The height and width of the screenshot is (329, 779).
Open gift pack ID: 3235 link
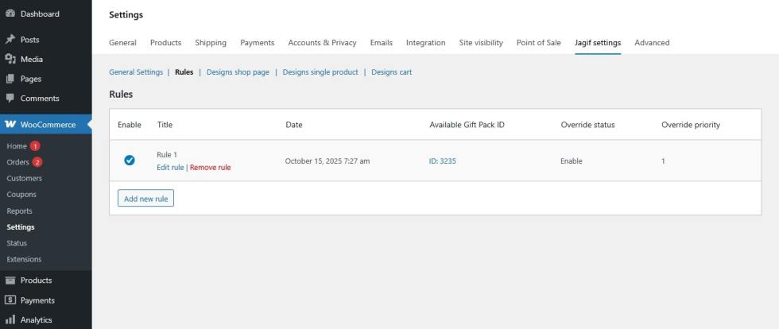coord(443,161)
